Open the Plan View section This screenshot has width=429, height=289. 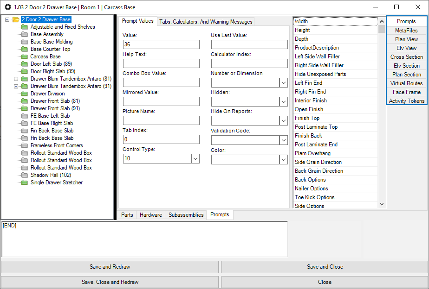pos(406,39)
